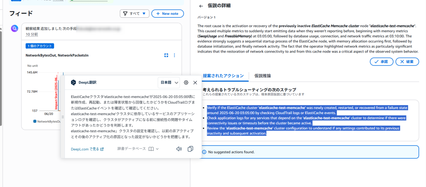Viewport: 426px width, 187px height.
Task: Click the 10 分前 timestamp
Action: 32,34
